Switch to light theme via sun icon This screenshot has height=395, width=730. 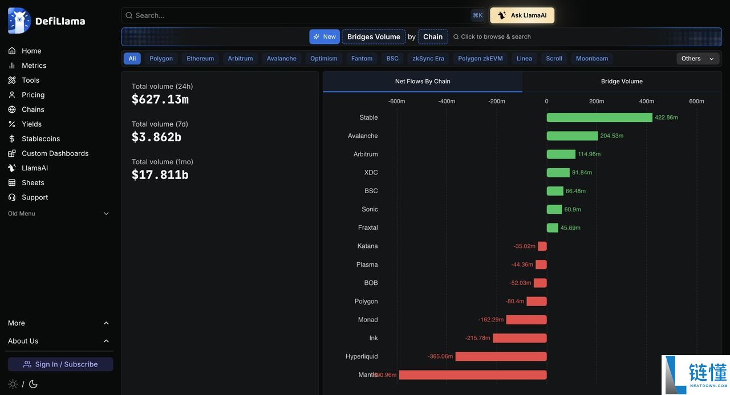click(13, 384)
